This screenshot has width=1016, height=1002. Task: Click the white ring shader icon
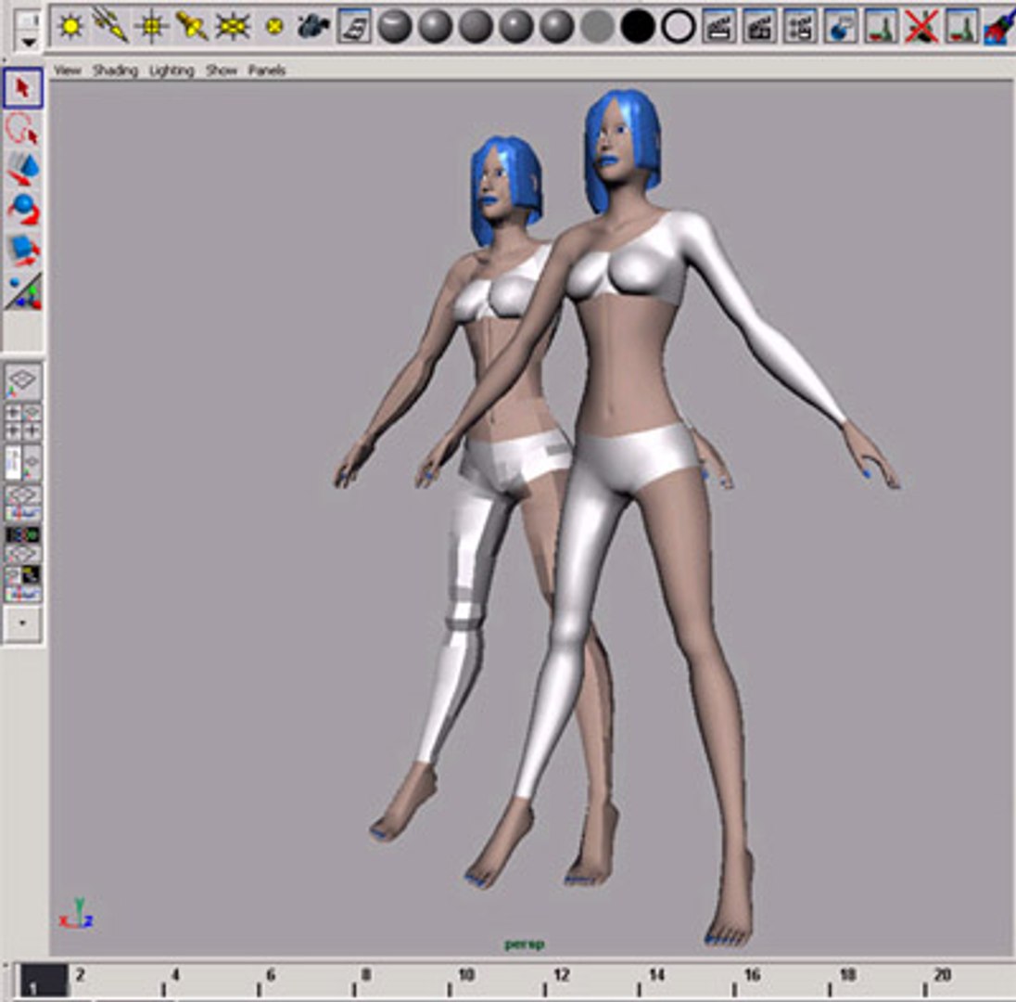679,27
